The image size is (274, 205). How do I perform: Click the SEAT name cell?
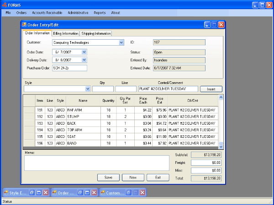click(x=84, y=137)
